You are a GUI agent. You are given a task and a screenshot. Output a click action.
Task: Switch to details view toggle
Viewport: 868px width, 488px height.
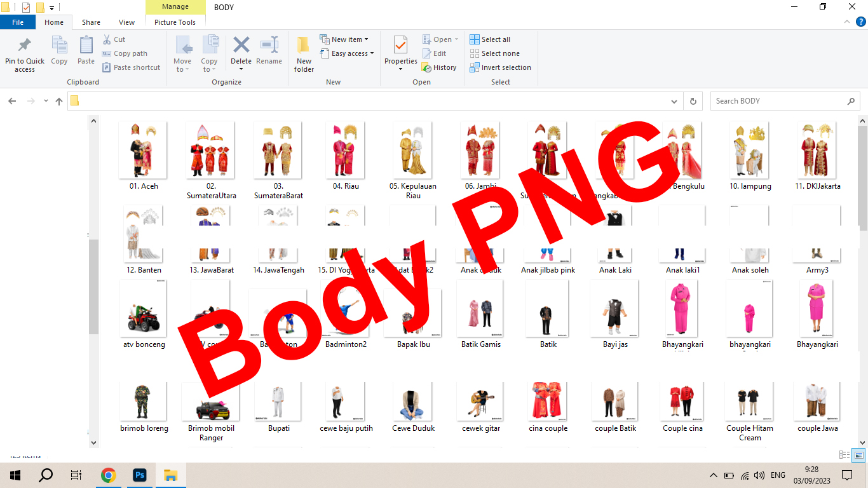click(x=844, y=455)
